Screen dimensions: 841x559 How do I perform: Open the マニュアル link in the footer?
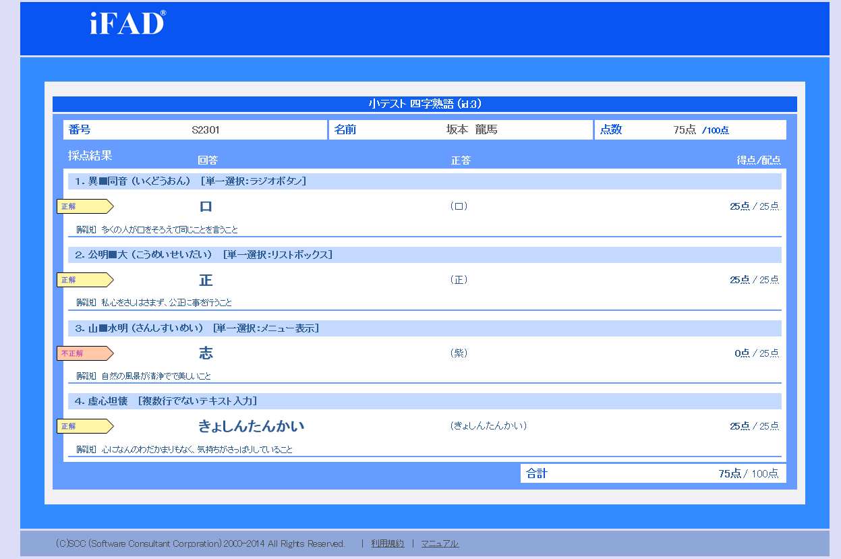(x=440, y=543)
